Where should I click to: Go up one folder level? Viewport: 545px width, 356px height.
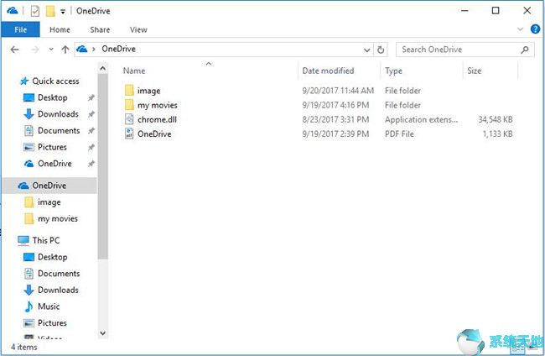point(65,50)
